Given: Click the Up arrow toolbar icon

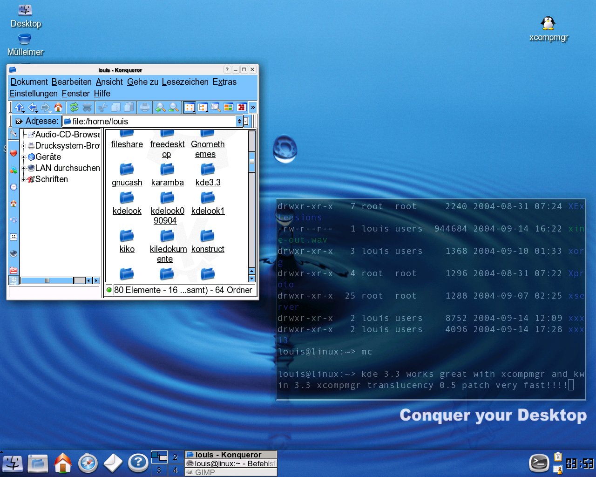Looking at the screenshot, I should click(19, 108).
